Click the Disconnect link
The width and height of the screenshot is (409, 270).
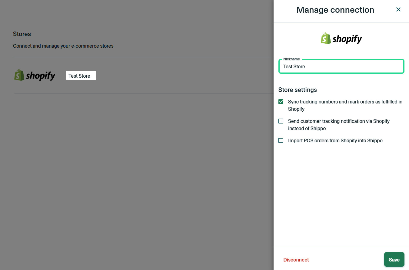tap(296, 260)
